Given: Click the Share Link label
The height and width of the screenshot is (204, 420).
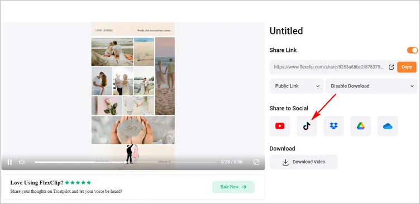Looking at the screenshot, I should point(283,50).
